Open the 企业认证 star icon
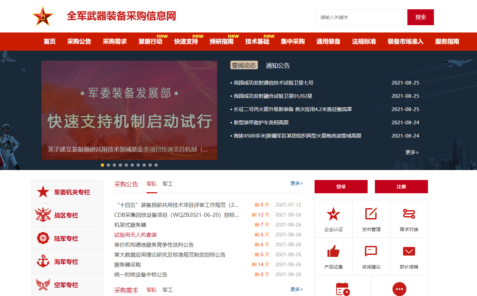The height and width of the screenshot is (296, 477). pyautogui.click(x=333, y=214)
